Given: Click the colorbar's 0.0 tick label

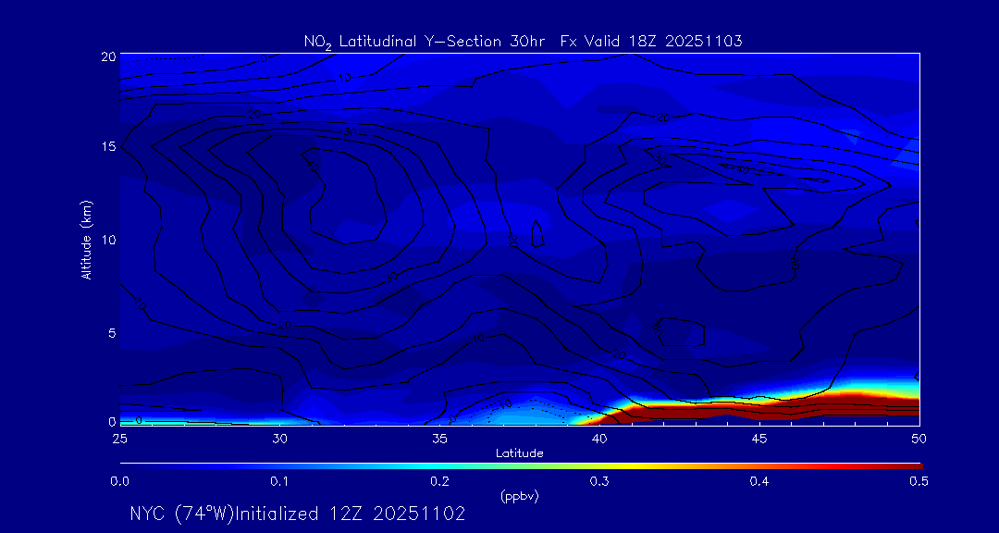Looking at the screenshot, I should [x=120, y=481].
